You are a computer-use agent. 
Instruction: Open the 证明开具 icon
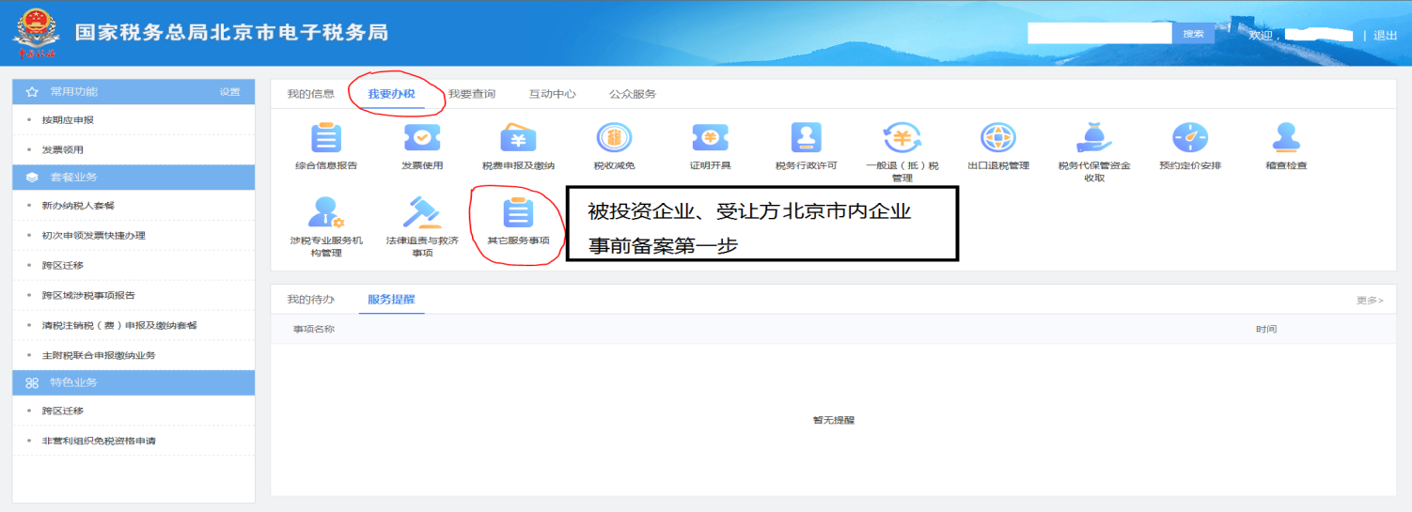pos(710,138)
